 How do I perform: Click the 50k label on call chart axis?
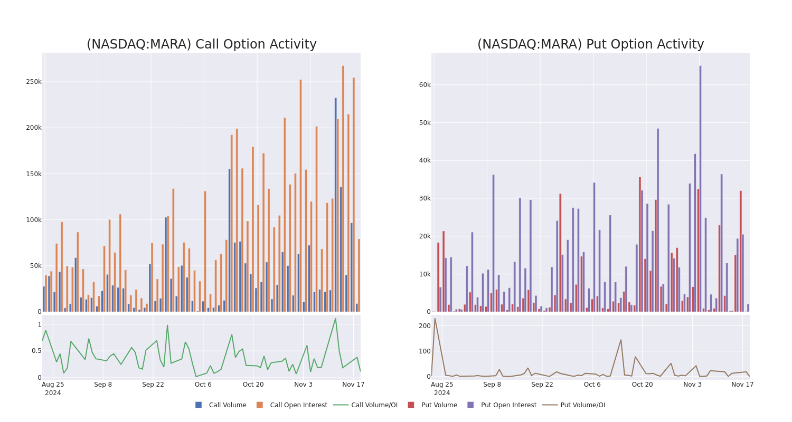point(35,265)
